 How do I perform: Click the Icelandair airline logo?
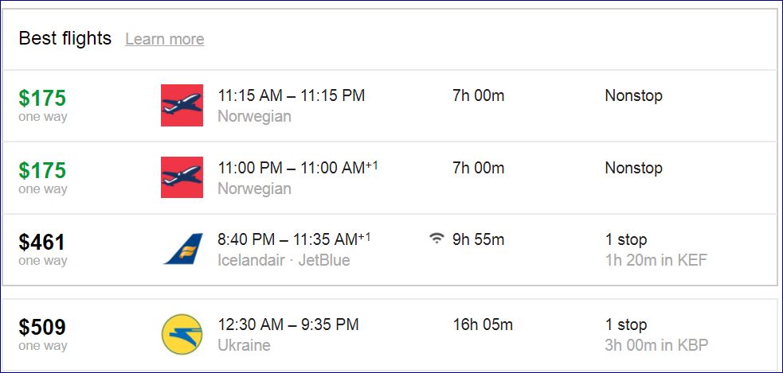(182, 249)
